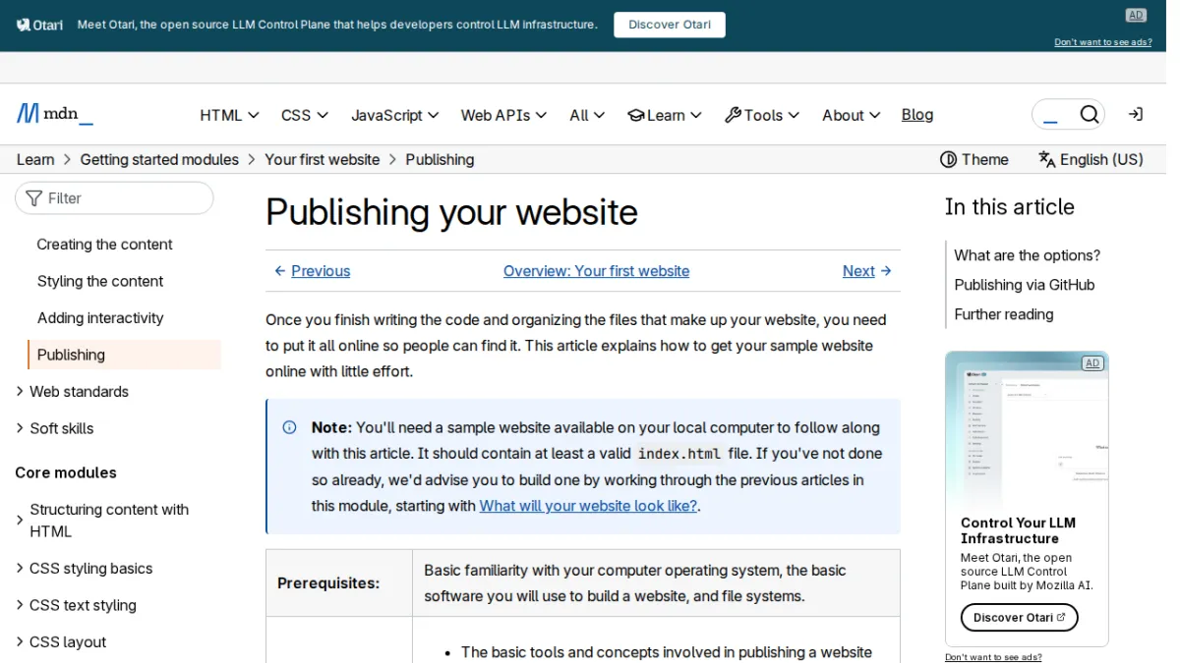1180x663 pixels.
Task: Open the Learn menu
Action: point(665,115)
